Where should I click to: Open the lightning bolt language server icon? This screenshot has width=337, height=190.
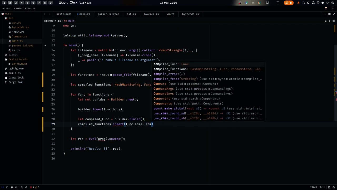(26, 187)
